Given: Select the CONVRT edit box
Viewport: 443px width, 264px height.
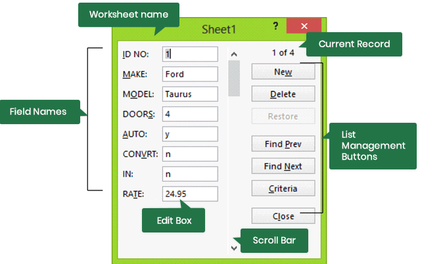Looking at the screenshot, I should point(189,154).
